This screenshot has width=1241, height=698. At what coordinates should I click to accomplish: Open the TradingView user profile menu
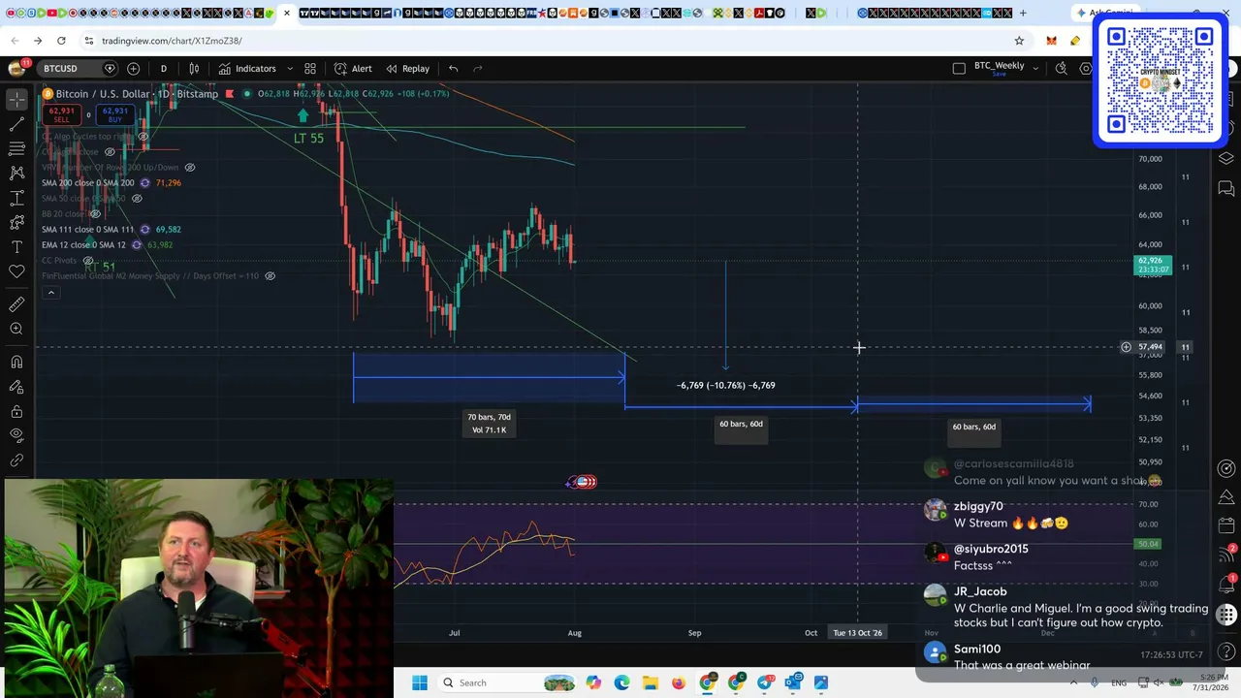pos(16,68)
